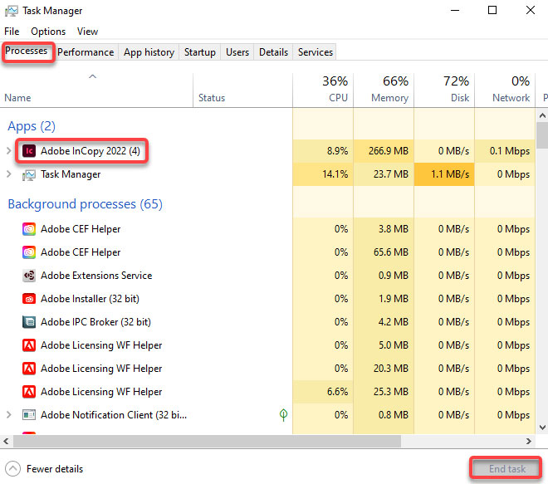The width and height of the screenshot is (548, 484).
Task: Select the Apps (2) group header
Action: [x=32, y=126]
